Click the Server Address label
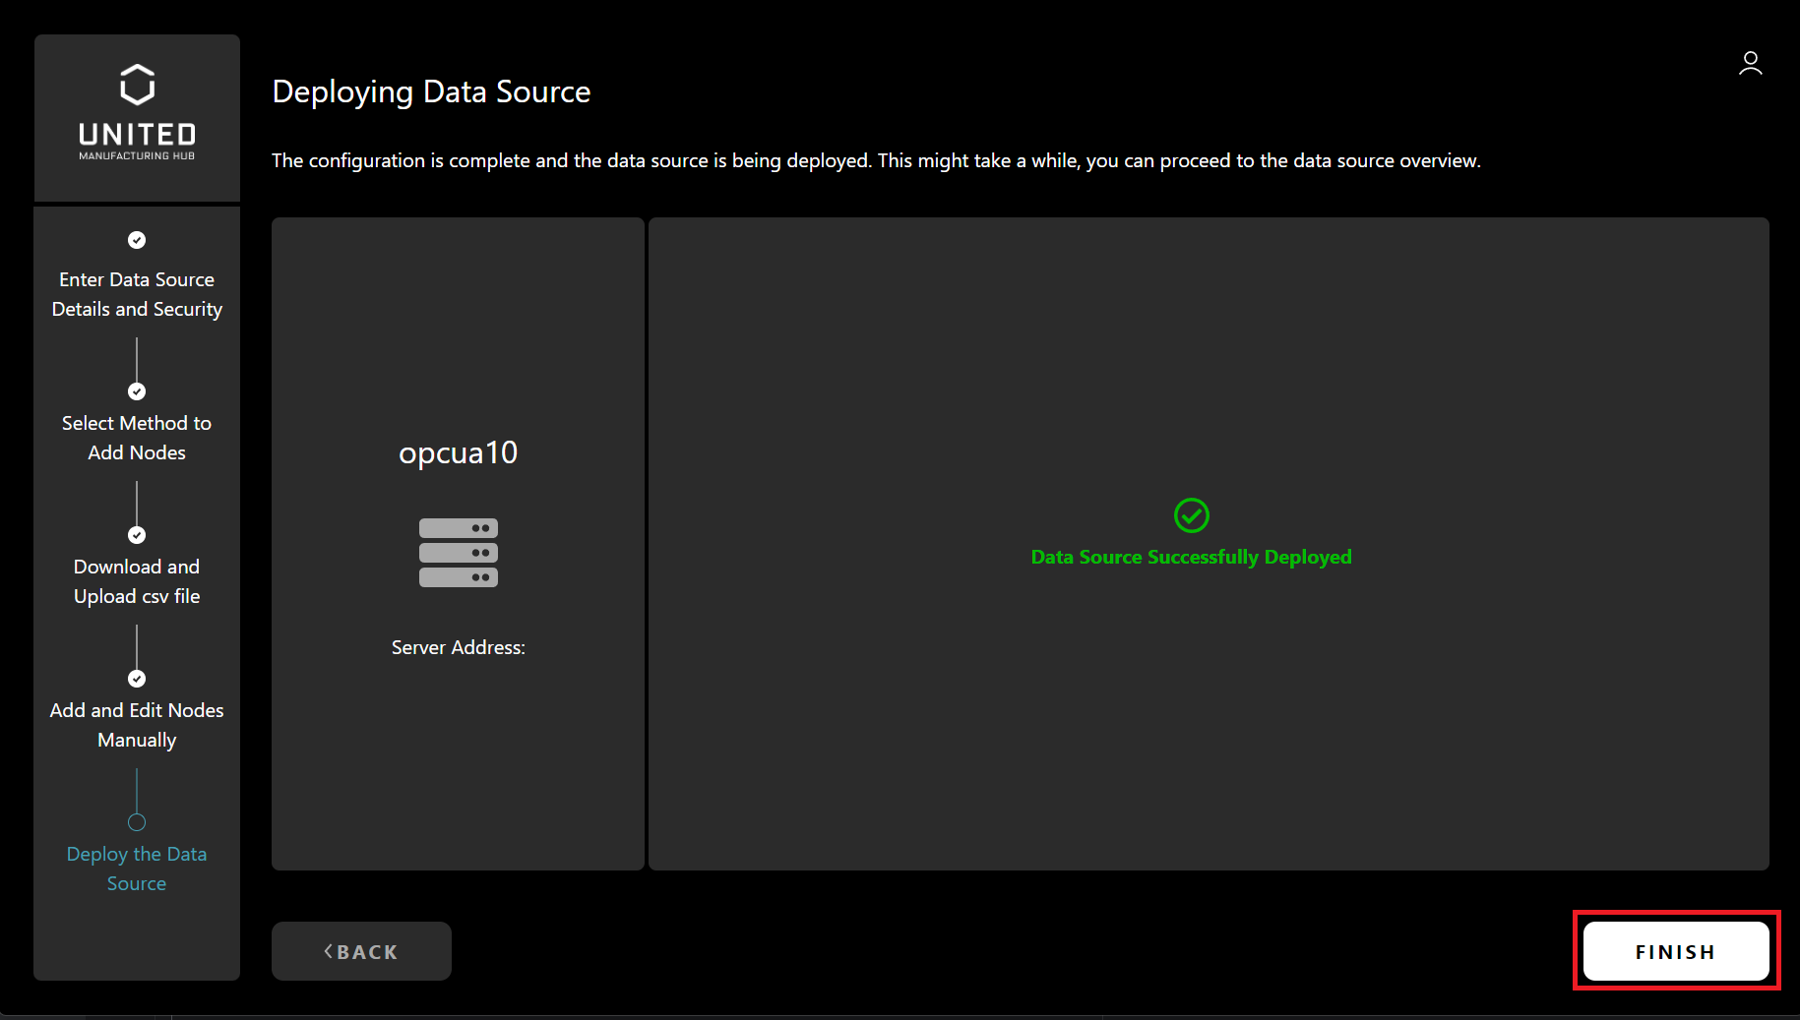 [x=458, y=647]
